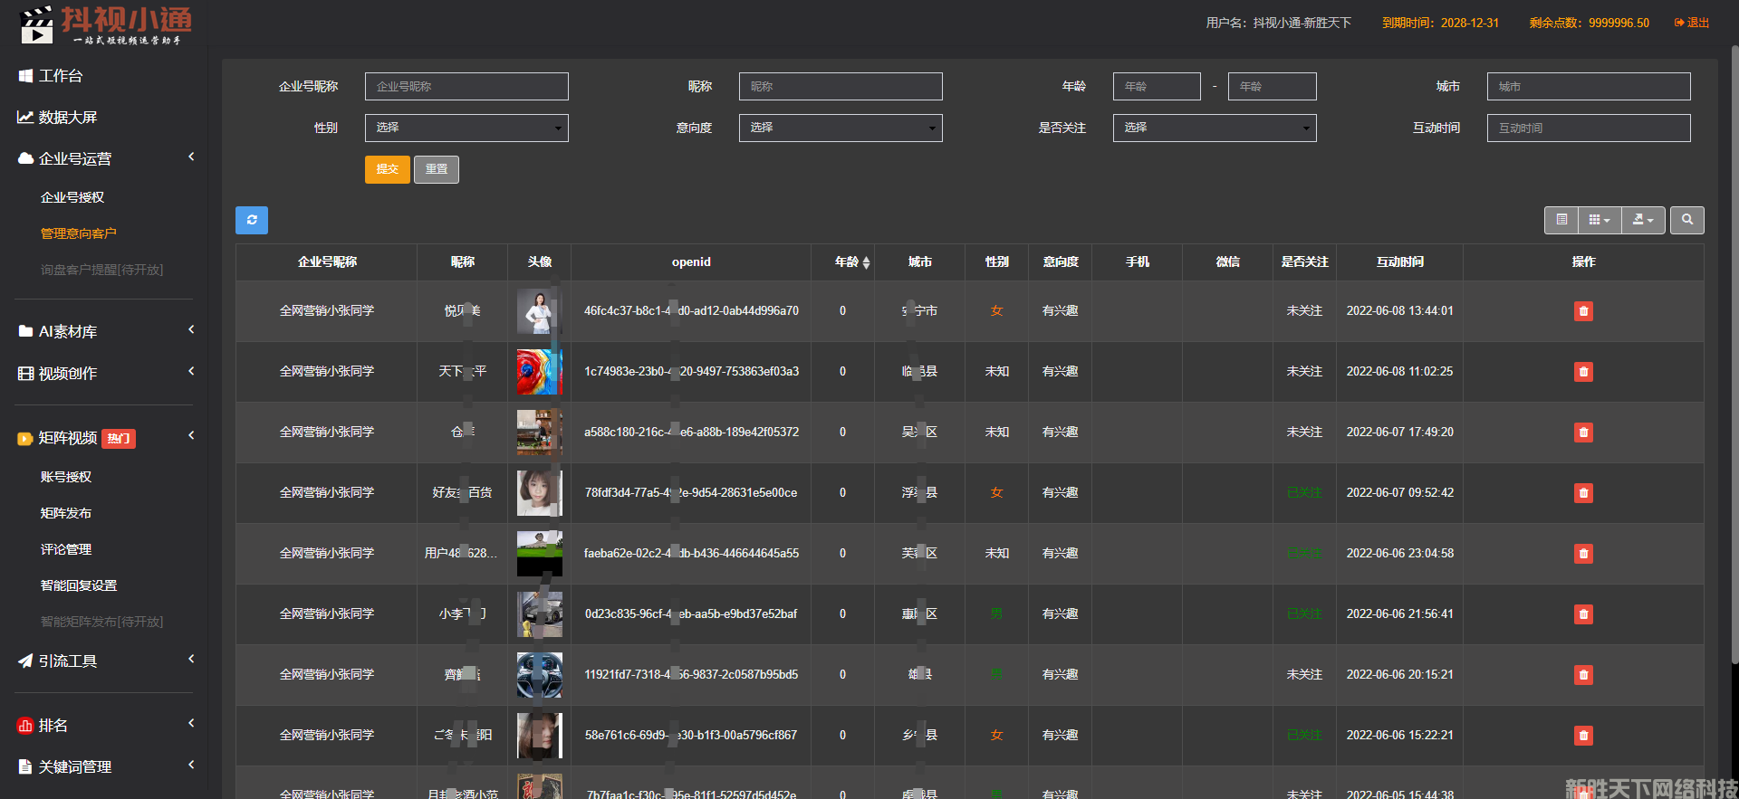Image resolution: width=1739 pixels, height=799 pixels.
Task: Click the orange 提交 button
Action: [387, 169]
